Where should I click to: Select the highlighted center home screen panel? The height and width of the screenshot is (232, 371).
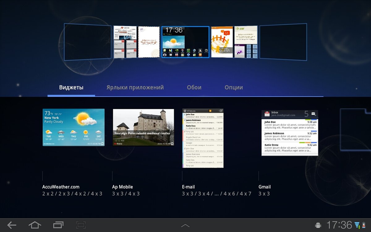coord(185,42)
